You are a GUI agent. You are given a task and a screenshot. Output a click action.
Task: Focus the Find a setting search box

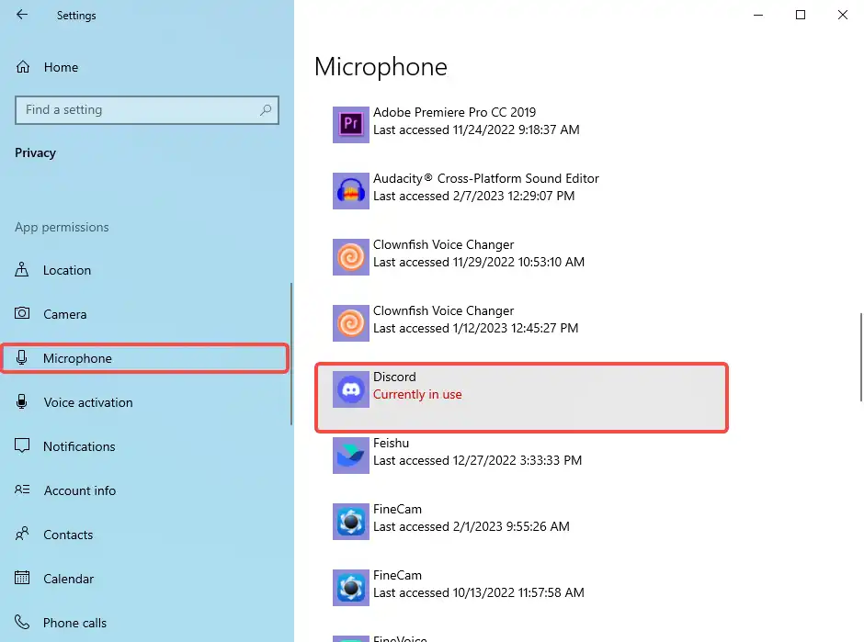[147, 110]
